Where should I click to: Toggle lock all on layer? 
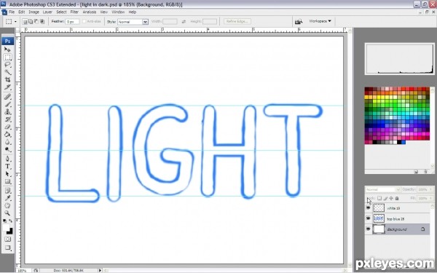(397, 198)
